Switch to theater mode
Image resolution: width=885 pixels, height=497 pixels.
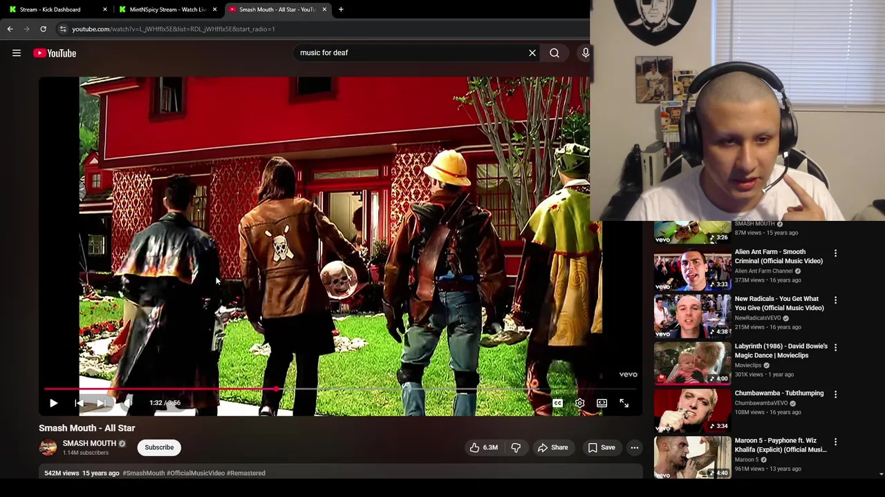(602, 403)
